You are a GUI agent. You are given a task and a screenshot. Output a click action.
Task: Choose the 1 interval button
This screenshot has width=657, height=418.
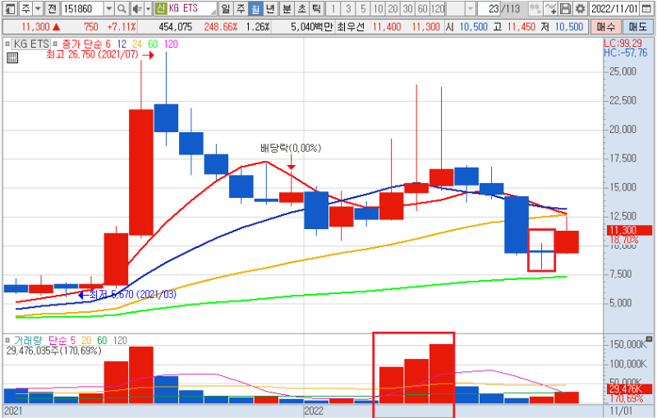click(333, 8)
